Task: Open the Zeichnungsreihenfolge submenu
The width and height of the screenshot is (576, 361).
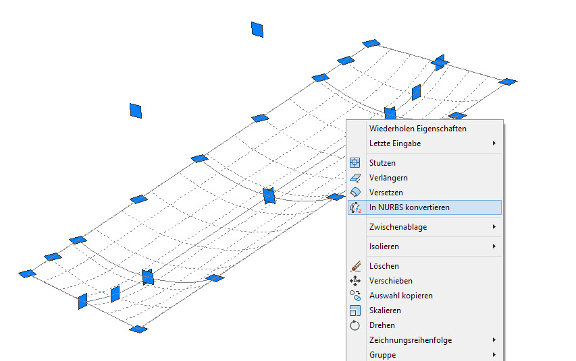Action: 425,340
